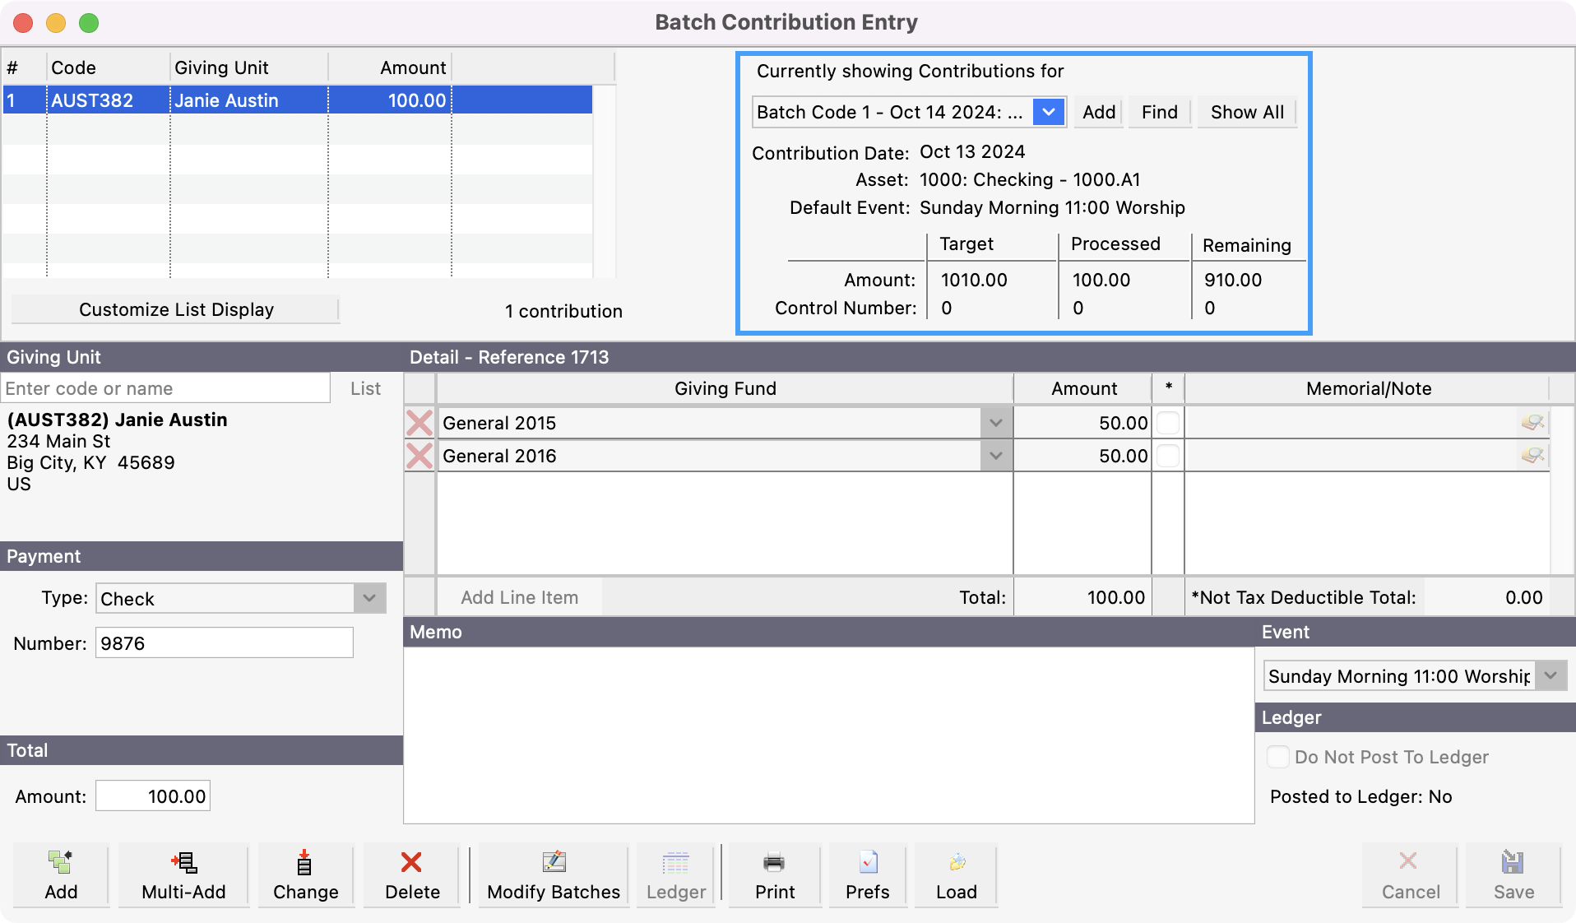Open Modify Batches from the toolbar

tap(554, 875)
